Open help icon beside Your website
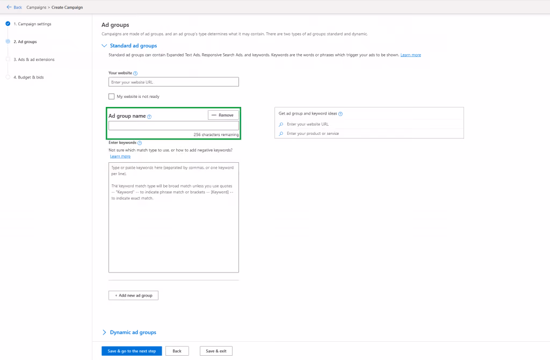This screenshot has height=360, width=550. 135,73
